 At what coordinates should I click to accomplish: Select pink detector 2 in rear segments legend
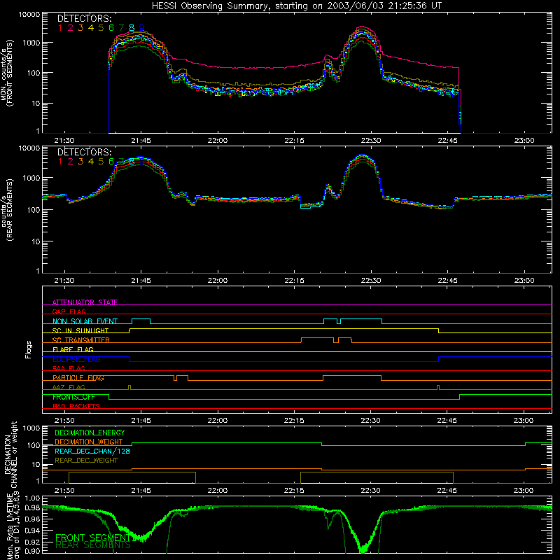71,162
